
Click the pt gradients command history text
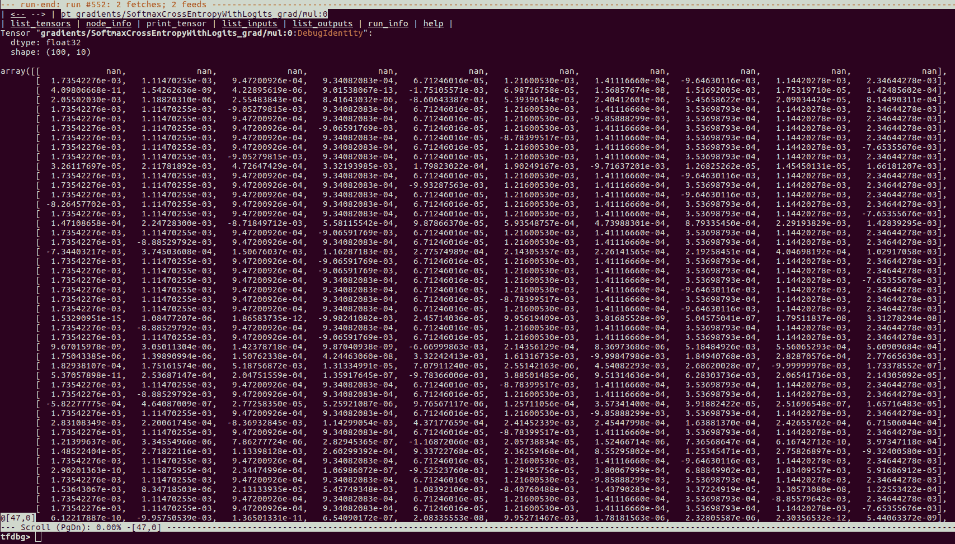point(194,14)
